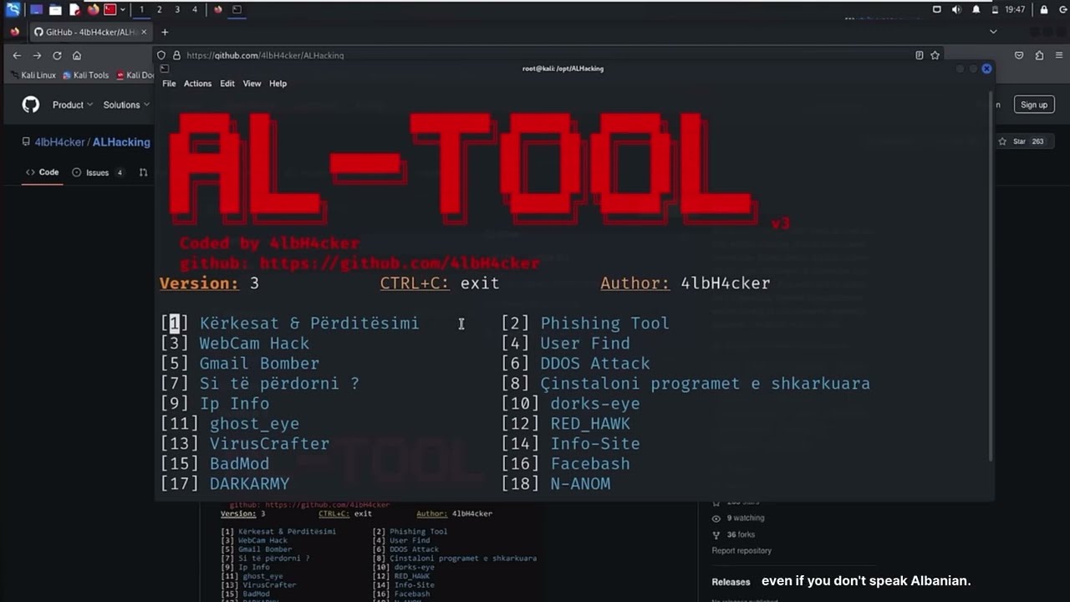This screenshot has width=1070, height=602.
Task: Open the terminal File menu
Action: click(169, 84)
